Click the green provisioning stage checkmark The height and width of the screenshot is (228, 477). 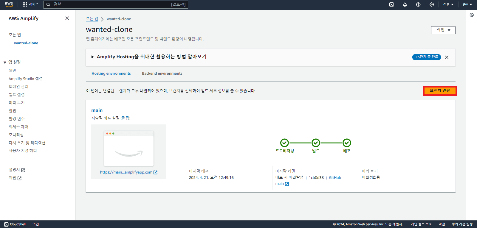[x=284, y=143]
